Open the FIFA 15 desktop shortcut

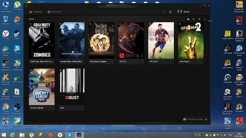coord(239,93)
